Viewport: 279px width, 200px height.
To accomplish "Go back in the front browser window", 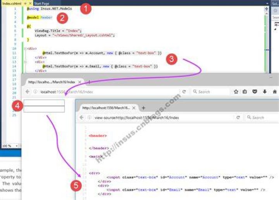I will click(x=82, y=117).
